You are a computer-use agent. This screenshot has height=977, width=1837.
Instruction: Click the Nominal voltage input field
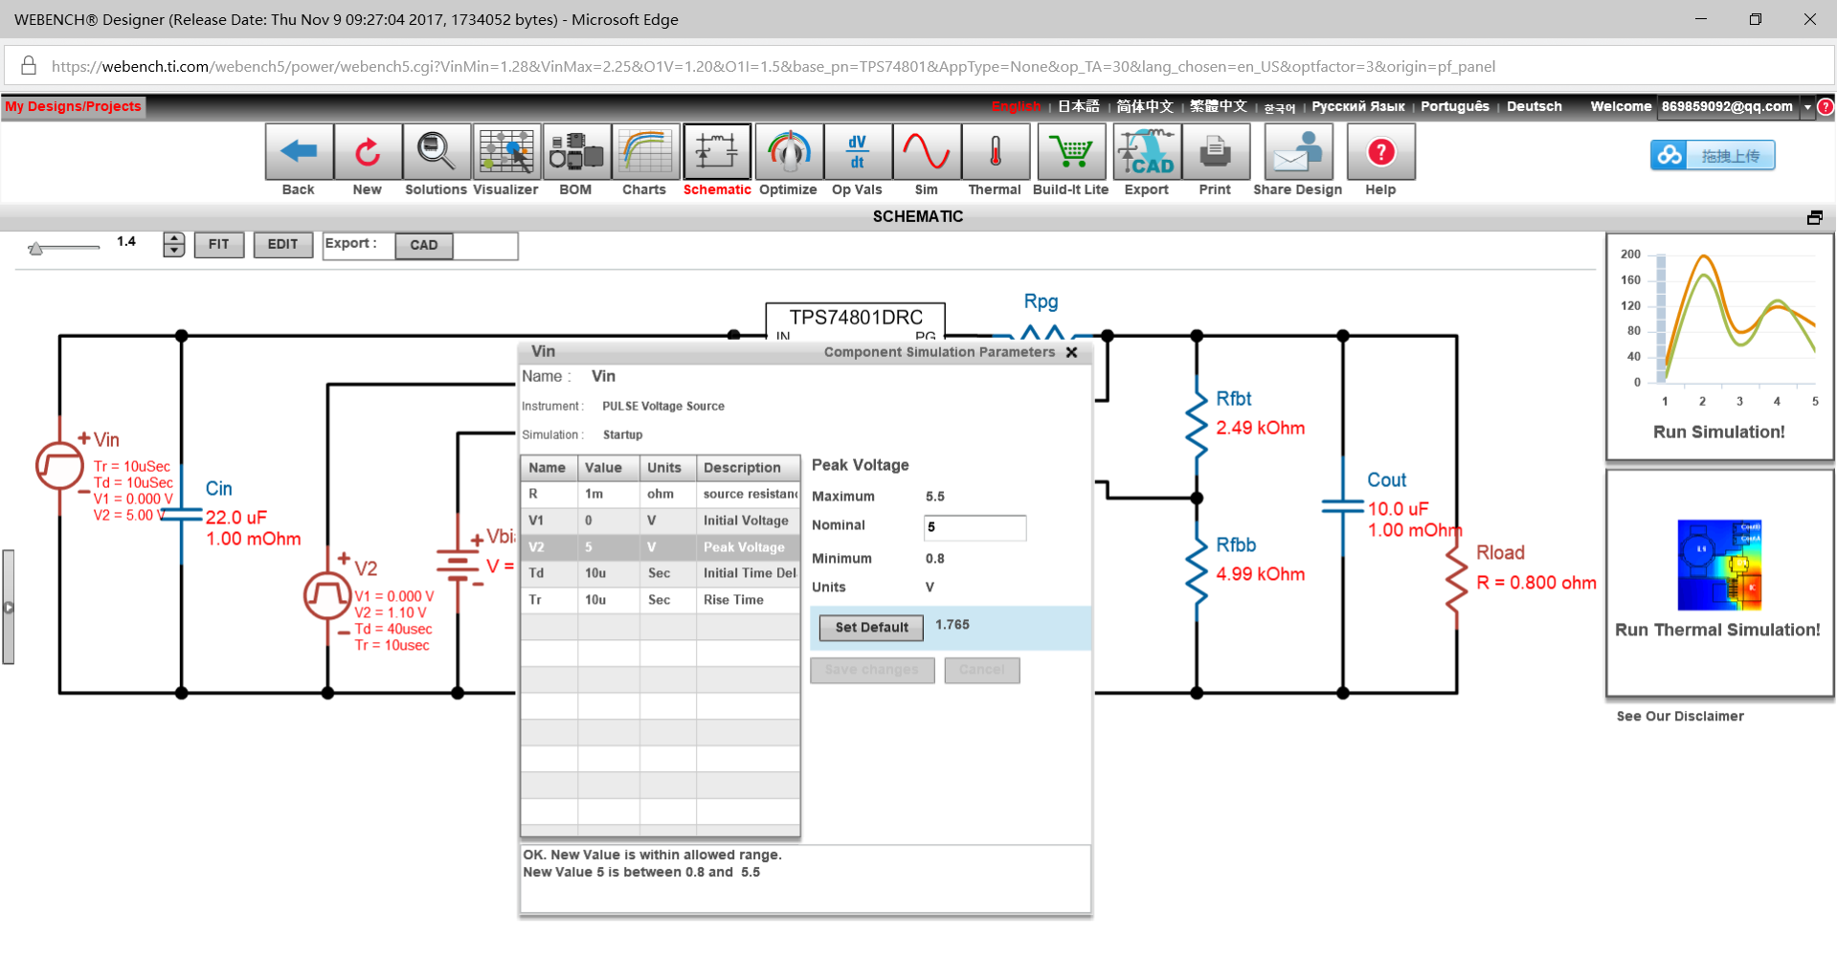pos(975,527)
